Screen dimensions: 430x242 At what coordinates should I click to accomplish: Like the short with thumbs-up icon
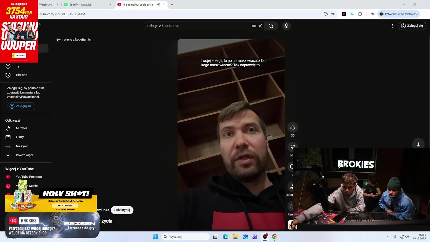[293, 127]
